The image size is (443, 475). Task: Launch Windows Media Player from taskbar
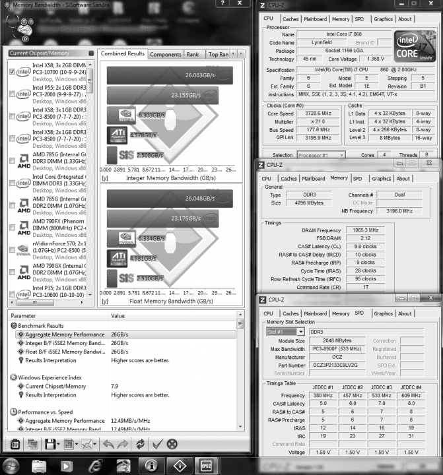point(67,466)
